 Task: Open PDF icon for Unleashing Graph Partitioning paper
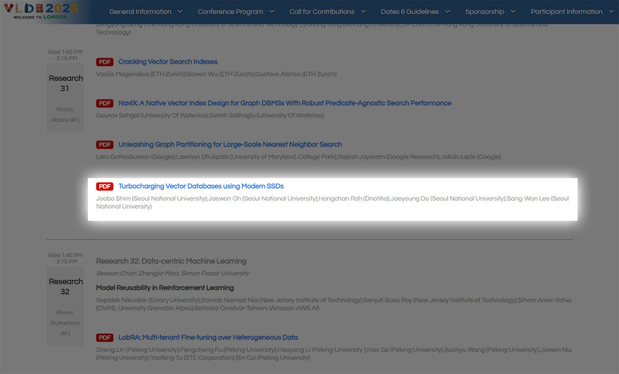pos(105,145)
